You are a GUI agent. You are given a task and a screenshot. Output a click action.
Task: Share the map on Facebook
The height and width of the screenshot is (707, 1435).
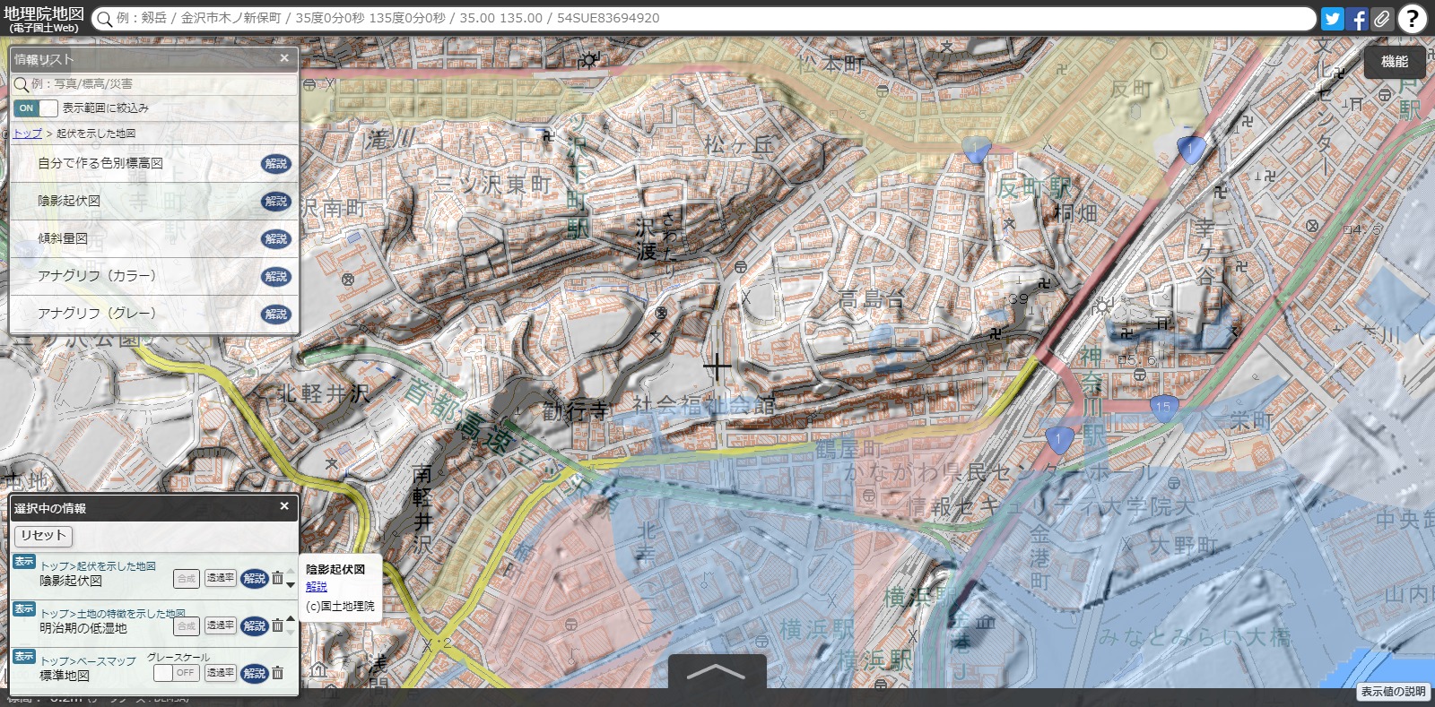point(1357,18)
